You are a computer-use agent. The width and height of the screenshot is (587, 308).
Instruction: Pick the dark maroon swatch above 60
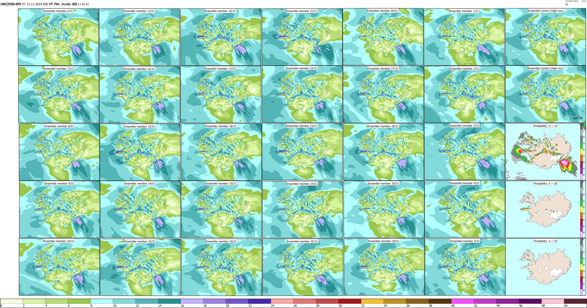(x=575, y=301)
